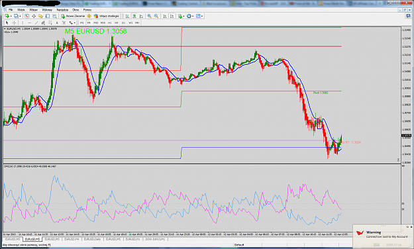
Task: Switch to candlestick chart display
Action: point(134,16)
